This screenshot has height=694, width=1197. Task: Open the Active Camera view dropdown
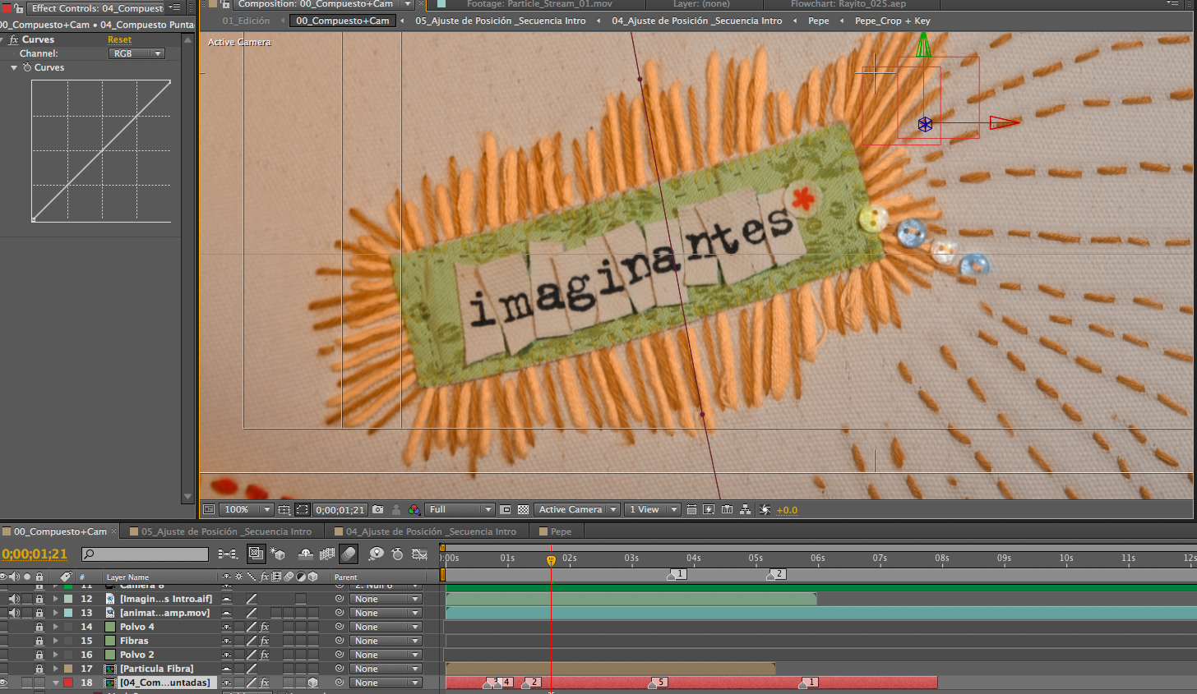[x=577, y=509]
